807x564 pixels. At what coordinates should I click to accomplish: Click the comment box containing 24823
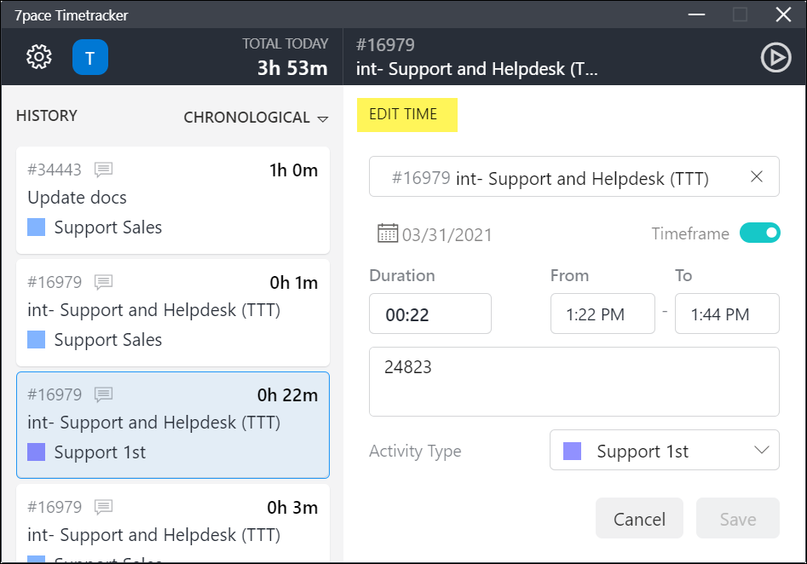(x=574, y=382)
